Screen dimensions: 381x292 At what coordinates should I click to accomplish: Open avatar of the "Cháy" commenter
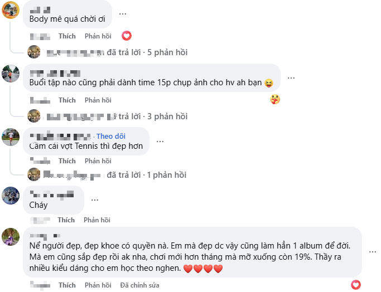(x=11, y=195)
